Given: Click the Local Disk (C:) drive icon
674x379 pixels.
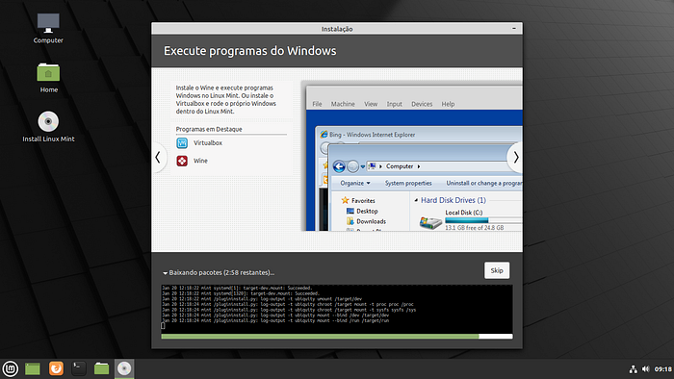Looking at the screenshot, I should click(430, 222).
